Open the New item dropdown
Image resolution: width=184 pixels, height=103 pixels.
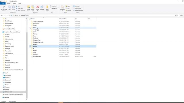pyautogui.click(x=54, y=6)
